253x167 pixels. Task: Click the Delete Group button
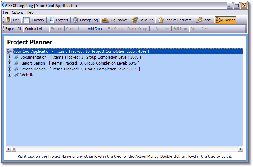pos(137,29)
